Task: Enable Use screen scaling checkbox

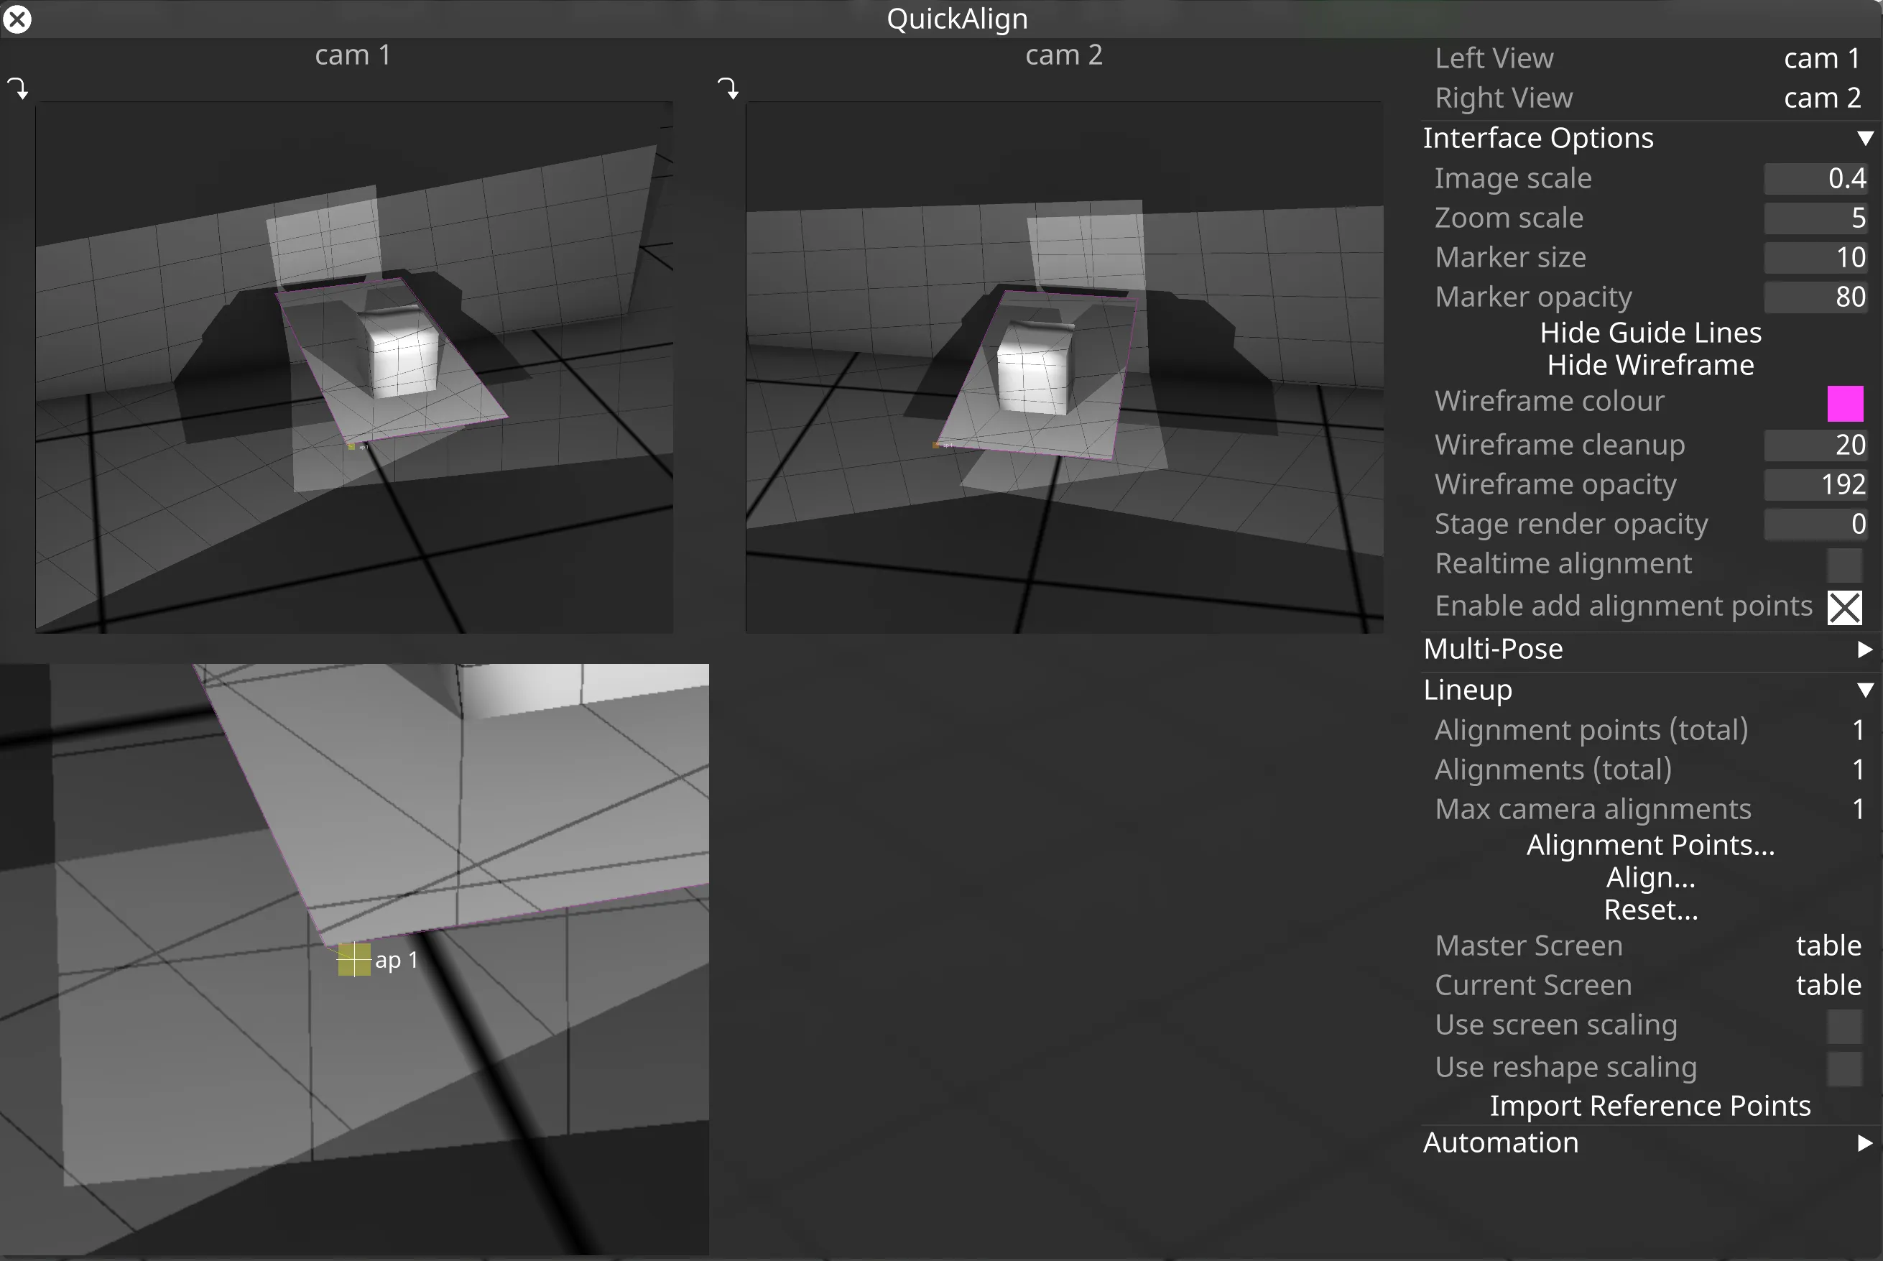Action: point(1843,1026)
